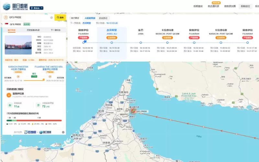Click the orange anchor icon for 富查伊拉港
Viewport: 259px width, 162px height.
pyautogui.click(x=9, y=95)
